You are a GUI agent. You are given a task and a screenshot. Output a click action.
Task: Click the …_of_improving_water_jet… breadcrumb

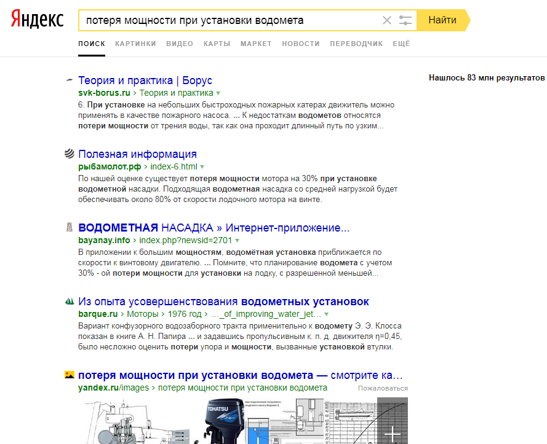[266, 314]
